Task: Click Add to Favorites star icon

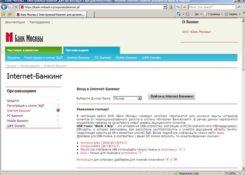Action: [10, 14]
